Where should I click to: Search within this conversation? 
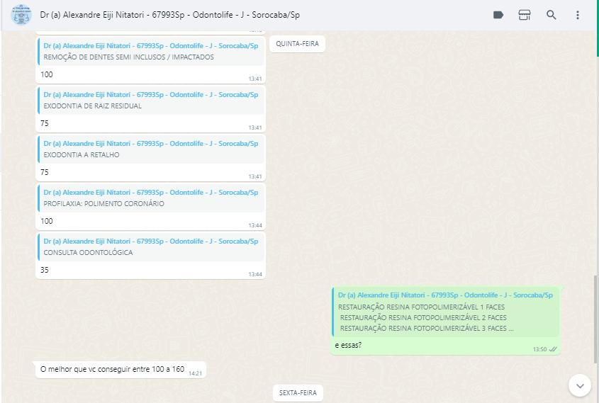551,15
